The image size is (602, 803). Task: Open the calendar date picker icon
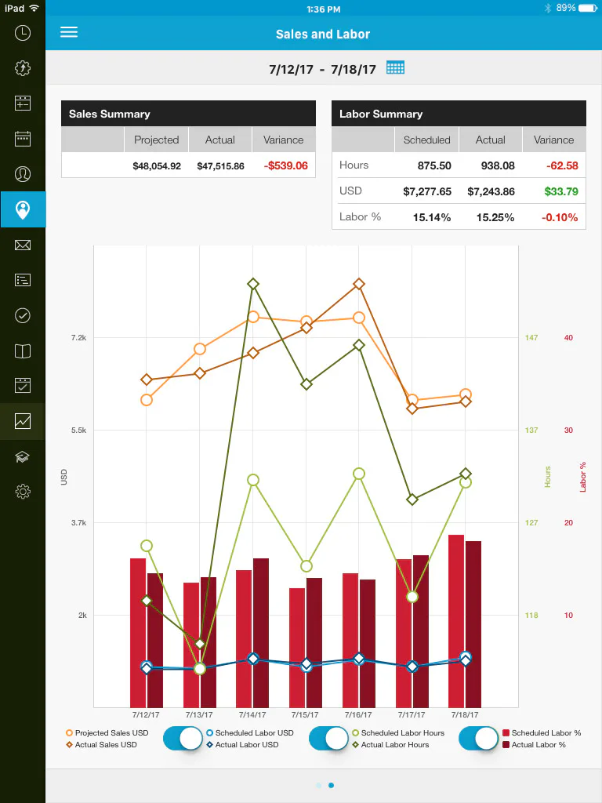pos(395,67)
